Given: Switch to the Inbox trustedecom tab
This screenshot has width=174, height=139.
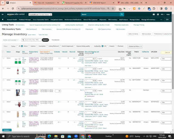Looking at the screenshot, I should (x=46, y=3).
